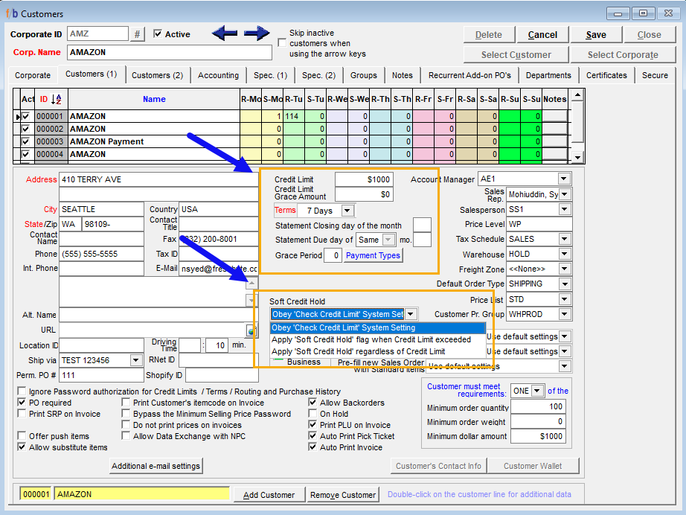This screenshot has width=686, height=515.
Task: Click the customer grid's scroll up arrow
Action: click(x=577, y=95)
